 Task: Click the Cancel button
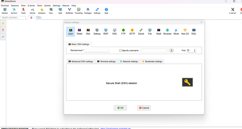pyautogui.click(x=144, y=108)
